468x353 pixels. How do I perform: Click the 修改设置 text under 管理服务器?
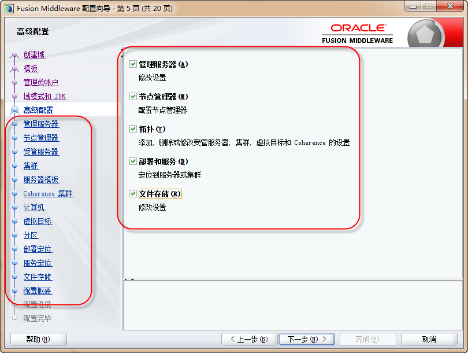[x=152, y=78]
